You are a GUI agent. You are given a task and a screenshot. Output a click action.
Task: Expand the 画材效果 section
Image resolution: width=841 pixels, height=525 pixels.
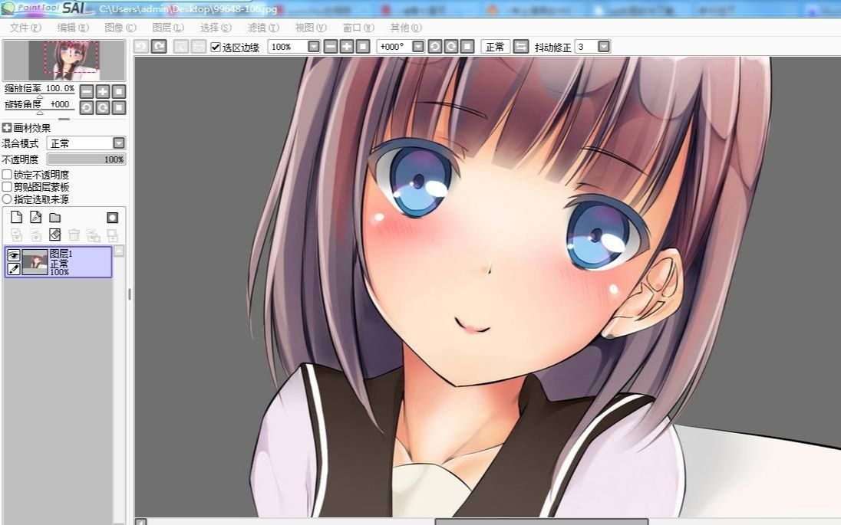tap(6, 127)
